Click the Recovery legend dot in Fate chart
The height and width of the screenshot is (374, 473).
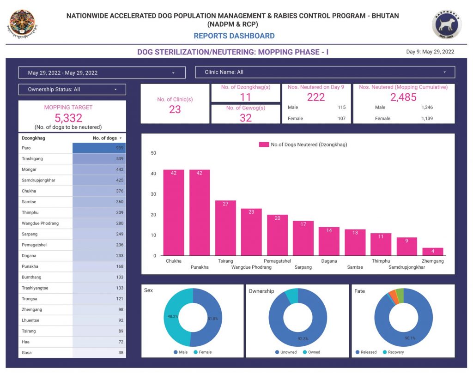385,352
